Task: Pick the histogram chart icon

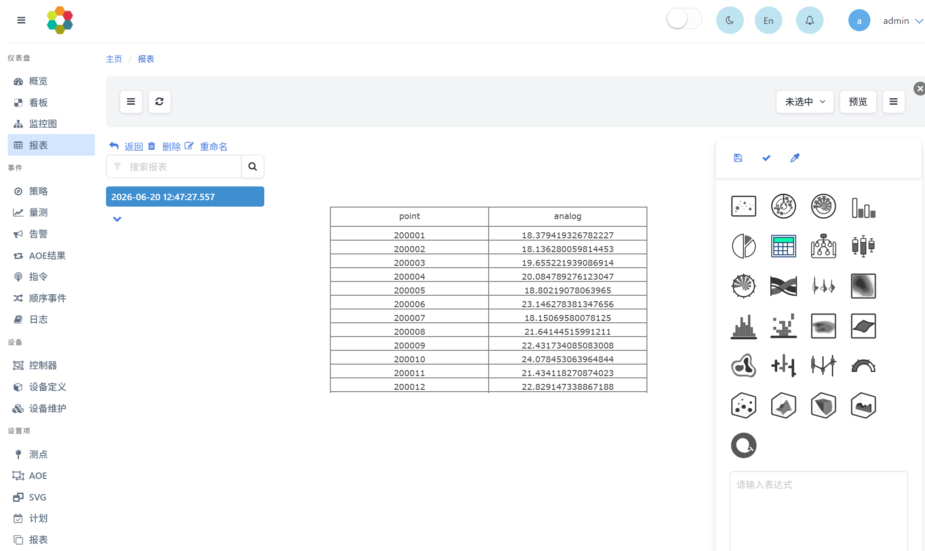Action: [x=743, y=326]
